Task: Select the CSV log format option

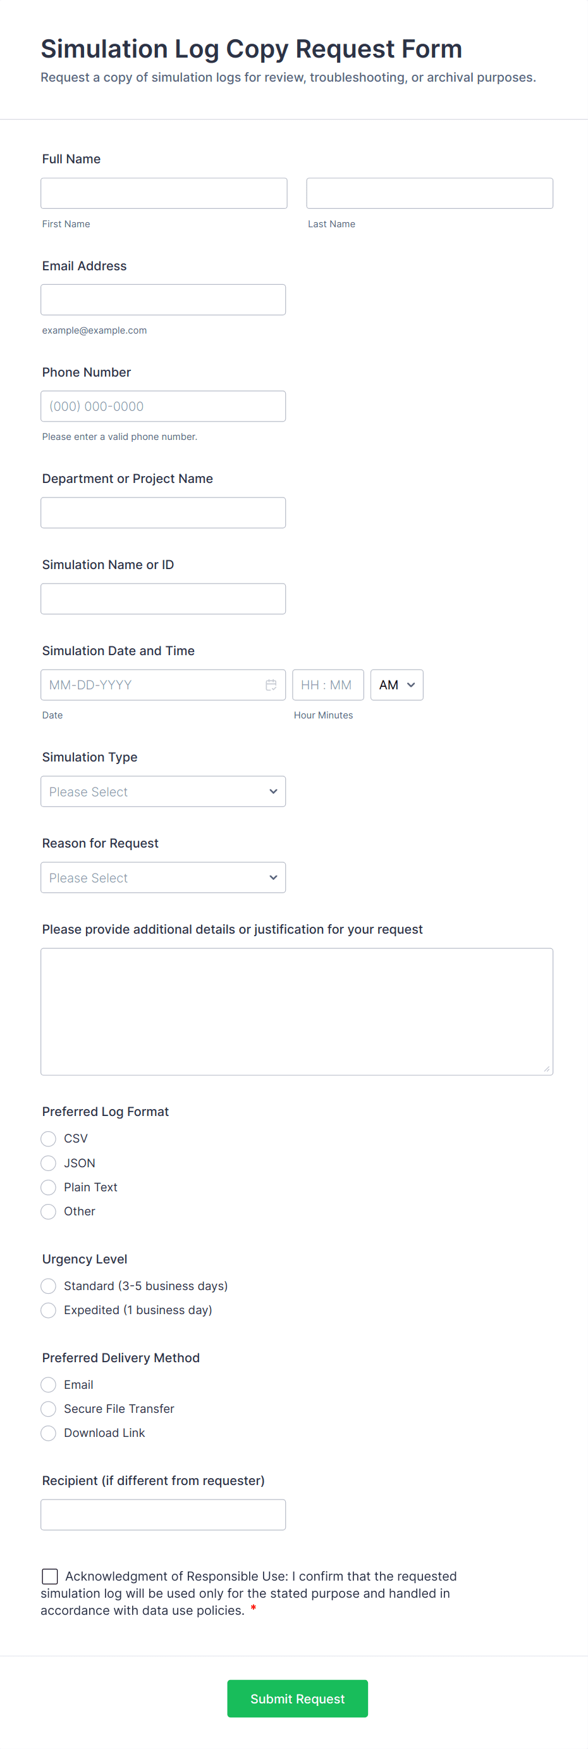Action: 48,1139
